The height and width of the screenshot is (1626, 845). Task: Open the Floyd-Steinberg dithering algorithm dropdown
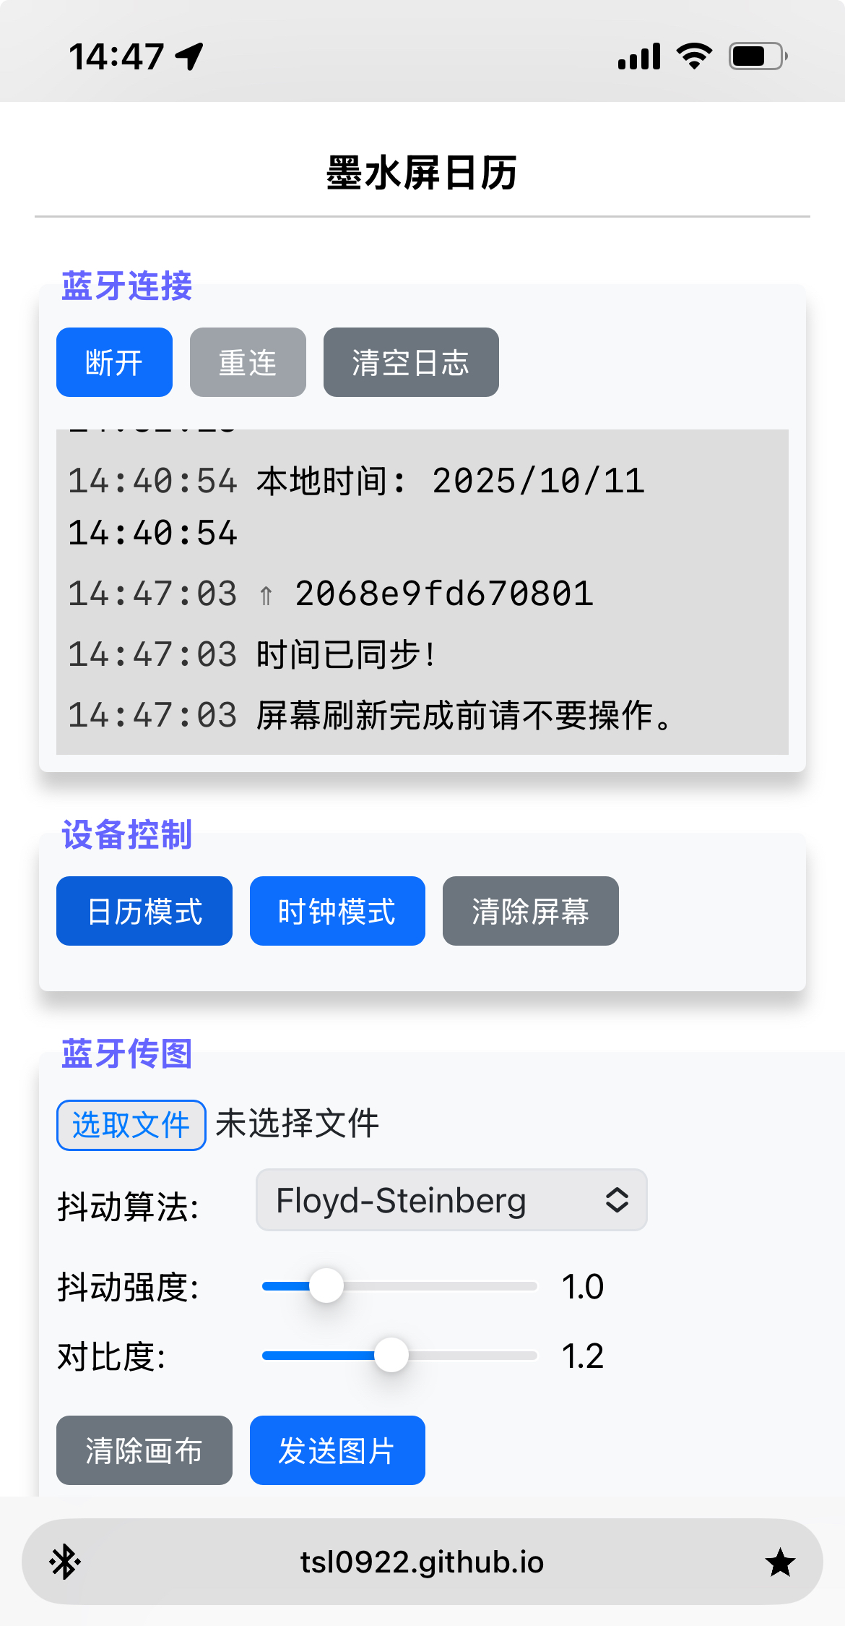coord(451,1200)
